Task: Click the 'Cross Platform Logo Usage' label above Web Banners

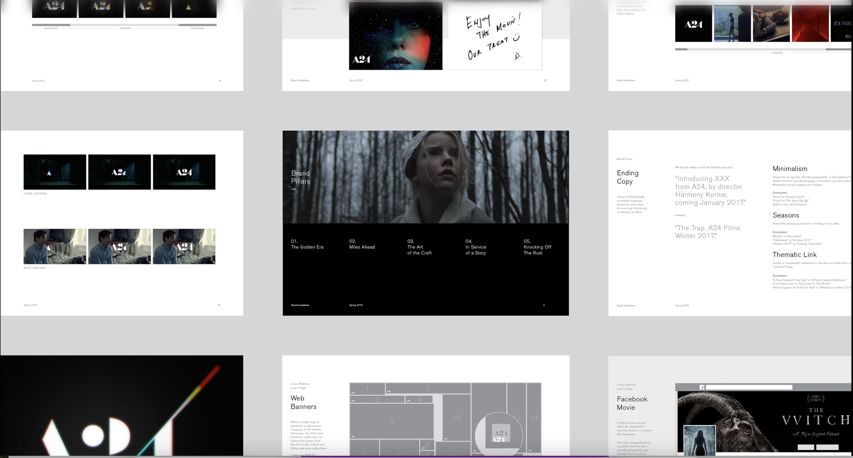Action: click(300, 386)
